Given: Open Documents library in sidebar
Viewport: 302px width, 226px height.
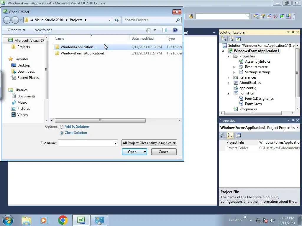Looking at the screenshot, I should click(x=26, y=96).
